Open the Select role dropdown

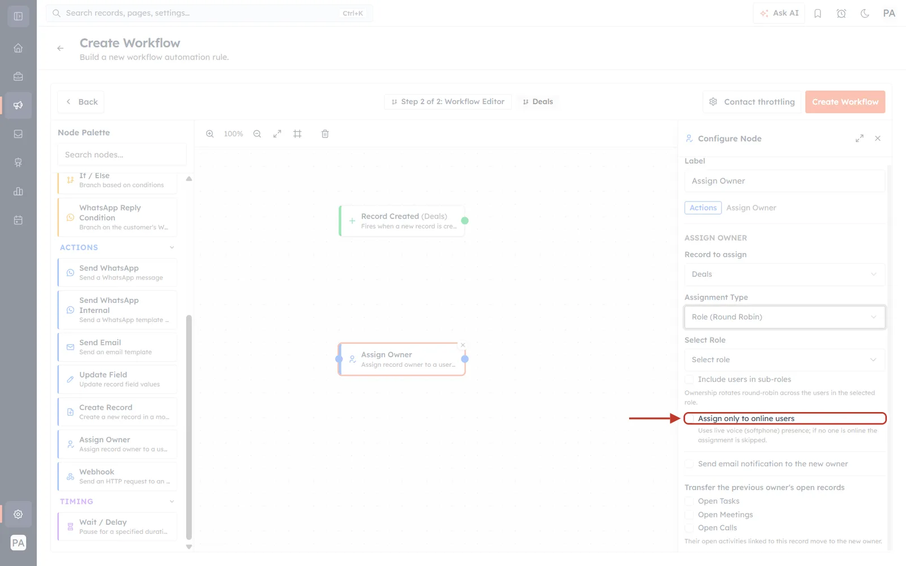point(784,360)
